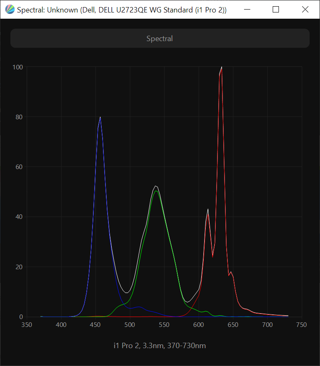This screenshot has height=366, width=320.
Task: Minimize the Spectral window
Action: [246, 9]
